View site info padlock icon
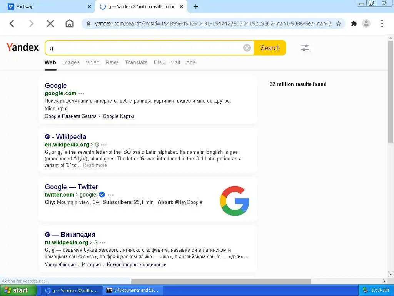The height and width of the screenshot is (296, 394). pyautogui.click(x=88, y=24)
